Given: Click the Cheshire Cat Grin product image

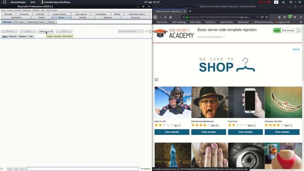Looking at the screenshot, I should 283,102.
